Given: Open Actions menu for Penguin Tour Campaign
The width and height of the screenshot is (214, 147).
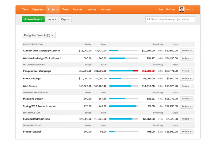Looking at the screenshot, I should [x=186, y=71].
